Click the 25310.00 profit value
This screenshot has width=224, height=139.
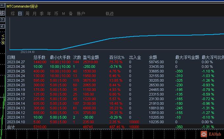click(x=90, y=62)
